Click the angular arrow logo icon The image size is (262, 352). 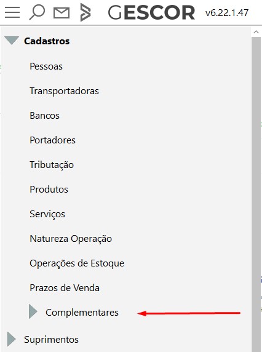tap(85, 12)
